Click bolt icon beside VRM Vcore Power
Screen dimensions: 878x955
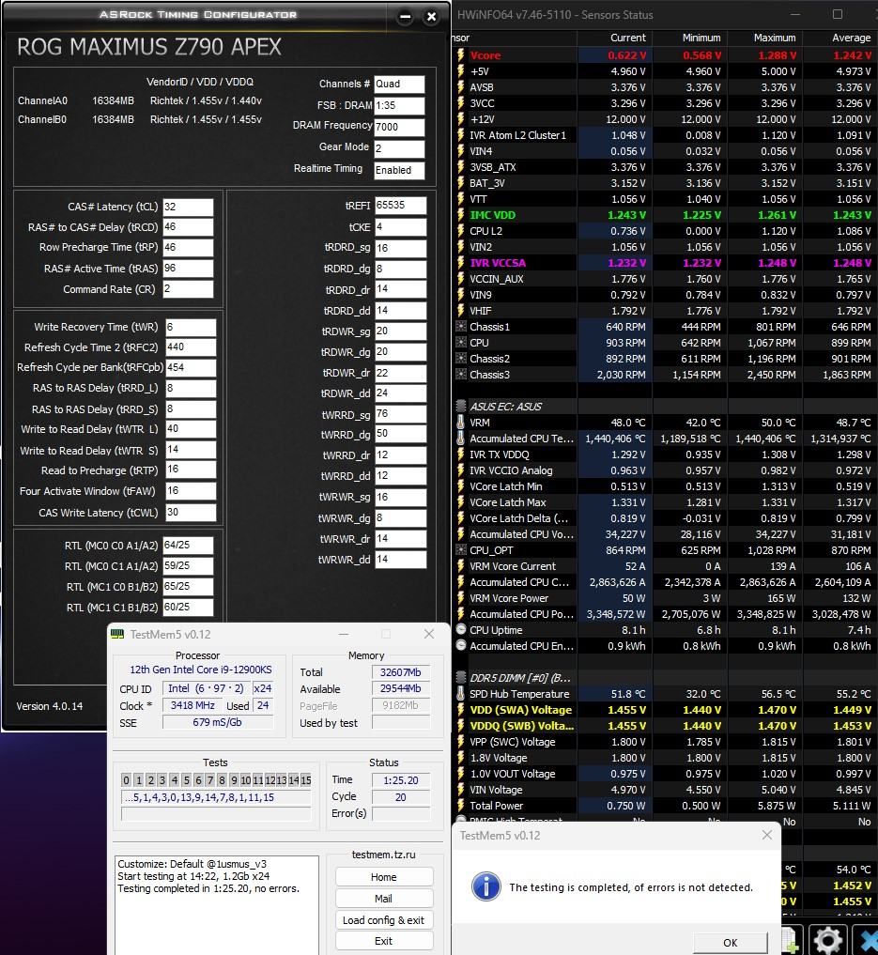pos(461,598)
